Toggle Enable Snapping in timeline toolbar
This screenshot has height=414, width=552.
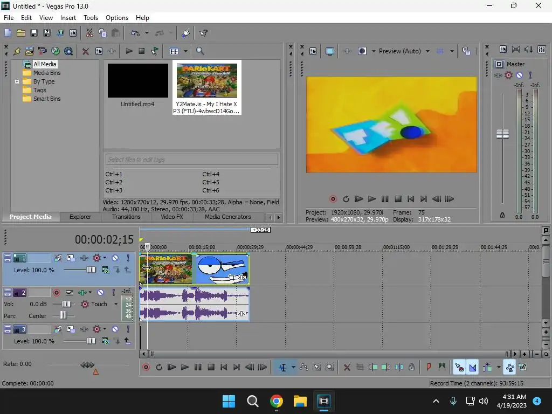(x=459, y=368)
